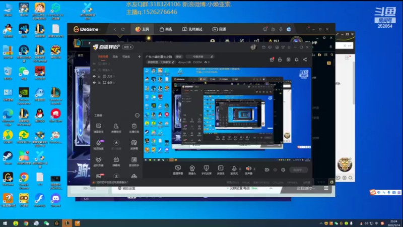This screenshot has width=403, height=227.
Task: Open Google Chrome desktop shortcut
Action: pyautogui.click(x=24, y=181)
